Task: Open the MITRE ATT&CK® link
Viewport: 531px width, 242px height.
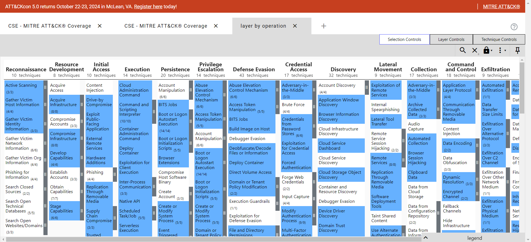Action: point(501,7)
